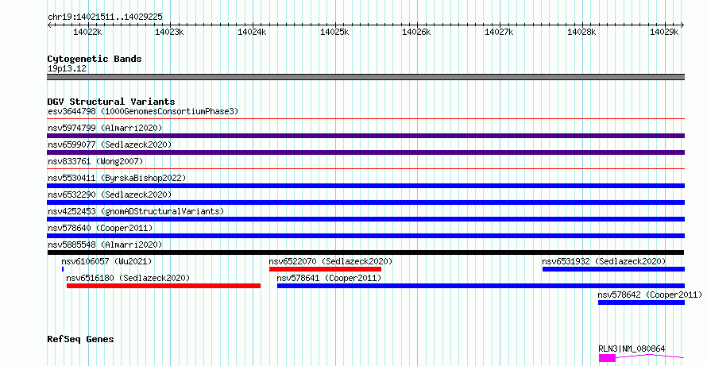Click the 19p13.12 band label
This screenshot has width=707, height=366.
point(68,69)
